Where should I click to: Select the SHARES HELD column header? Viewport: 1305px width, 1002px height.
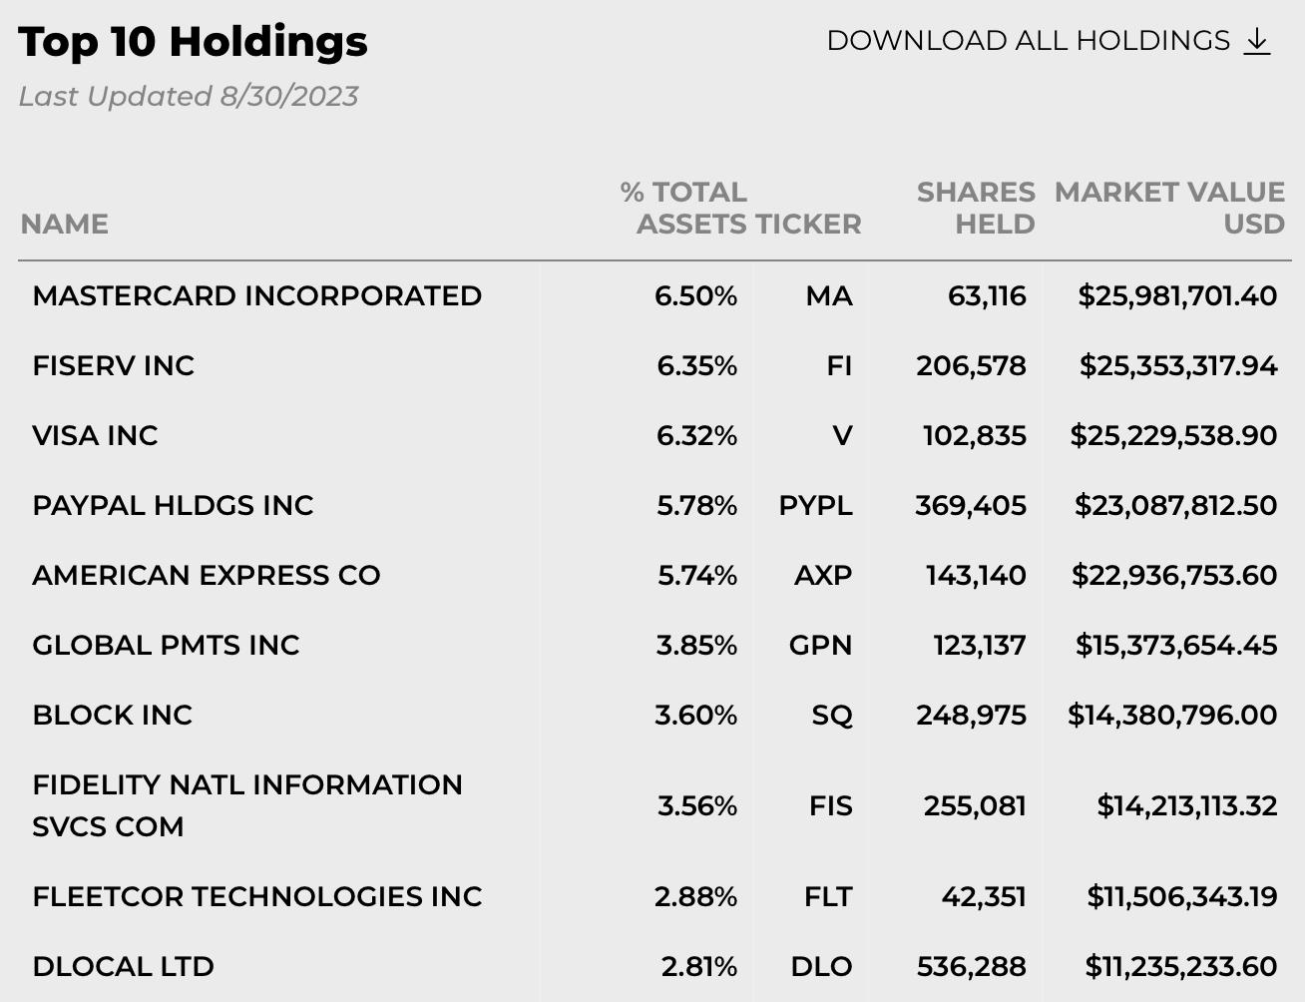click(x=976, y=208)
